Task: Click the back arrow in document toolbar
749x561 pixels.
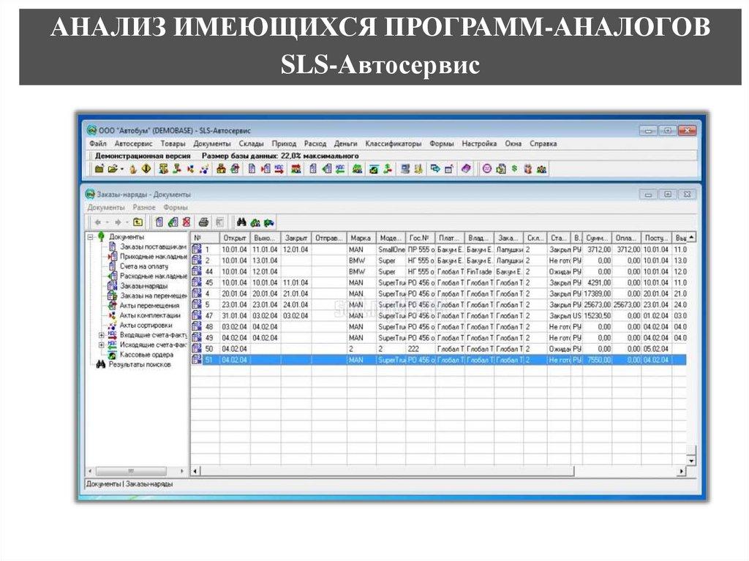Action: coord(97,222)
